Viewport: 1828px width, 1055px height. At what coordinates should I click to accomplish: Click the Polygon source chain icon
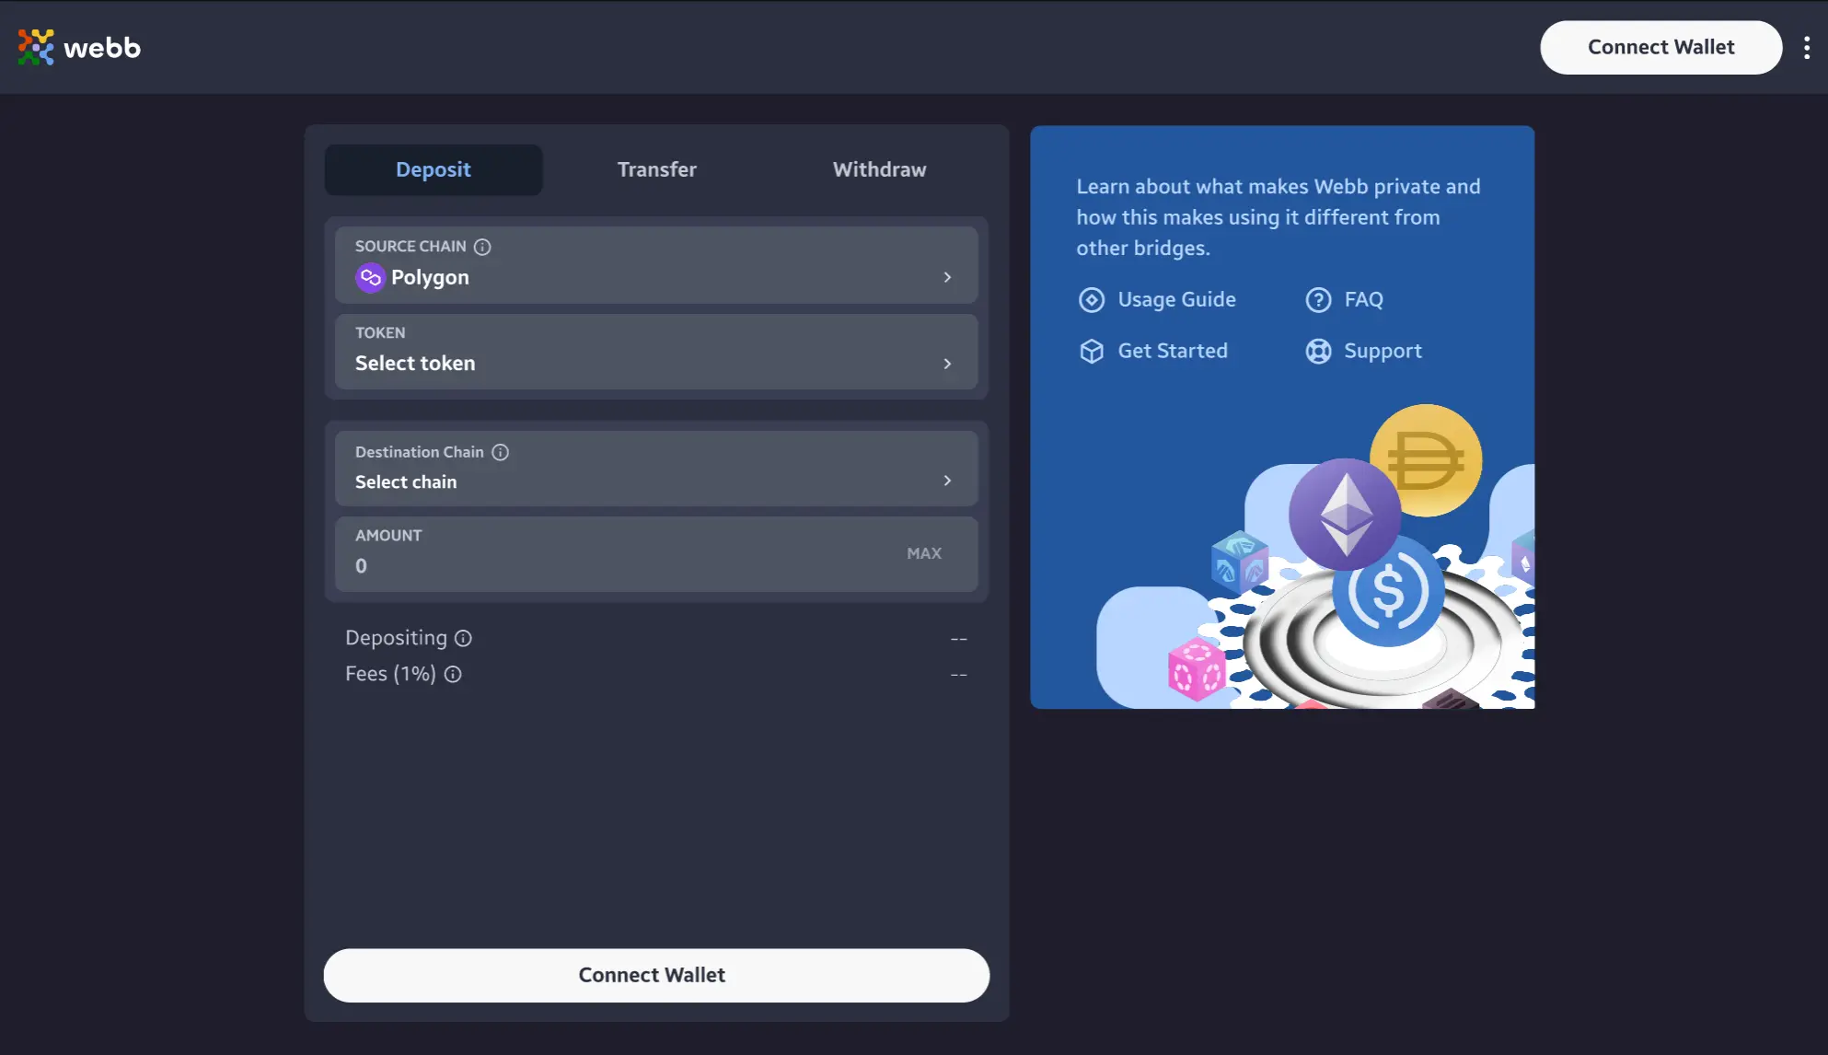point(368,278)
